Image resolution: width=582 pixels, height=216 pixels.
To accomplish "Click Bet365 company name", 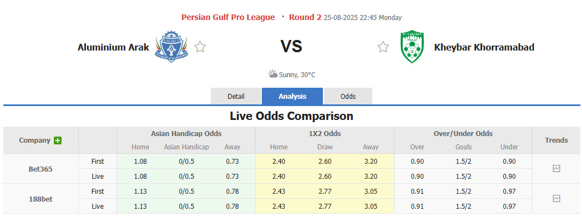I will pos(41,169).
